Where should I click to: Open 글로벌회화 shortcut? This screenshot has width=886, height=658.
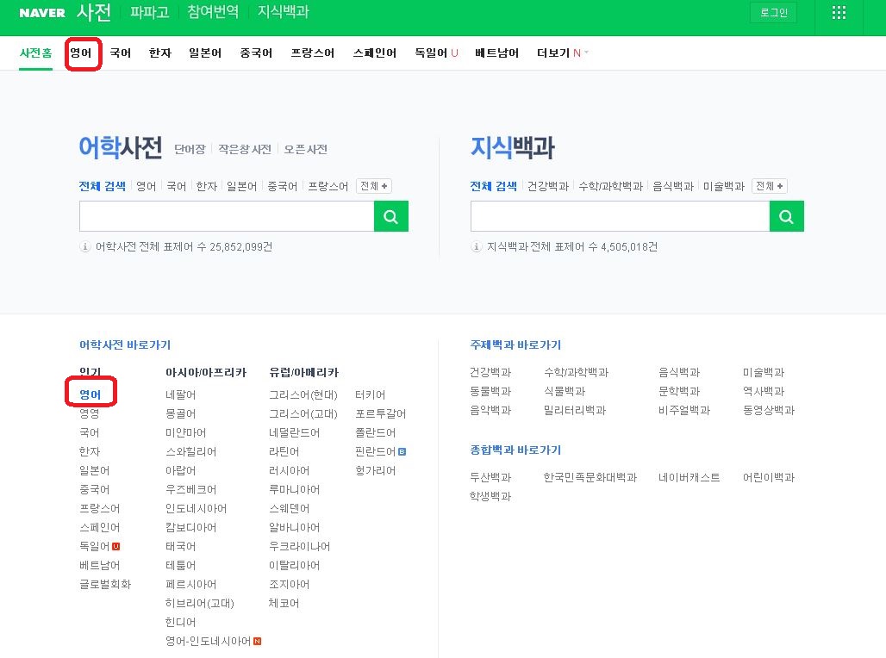[105, 584]
